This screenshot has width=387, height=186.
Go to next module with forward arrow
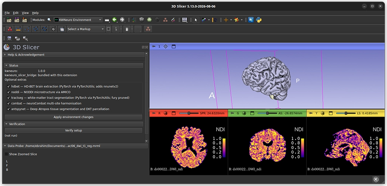click(x=122, y=20)
